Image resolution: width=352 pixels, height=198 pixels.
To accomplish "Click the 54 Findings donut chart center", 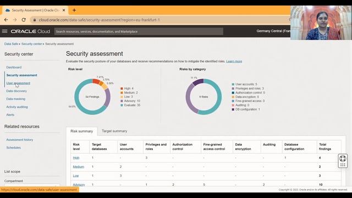I will 92,97.
